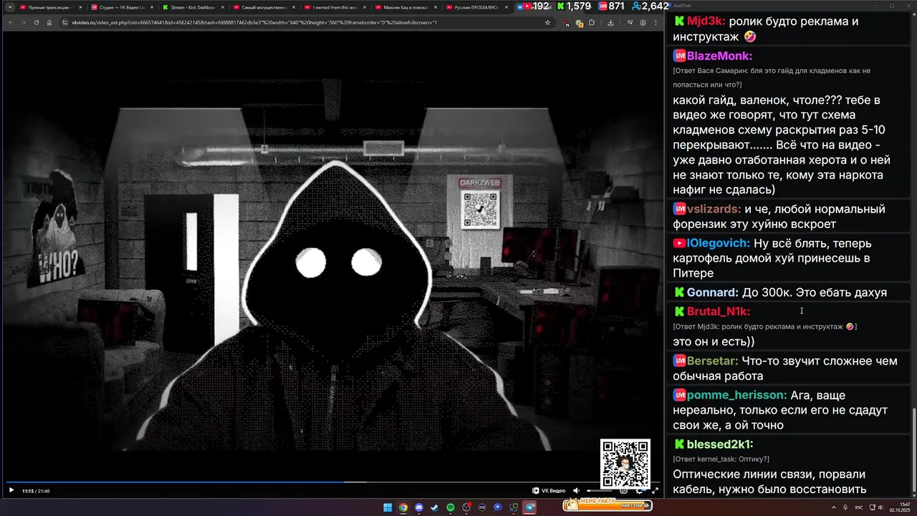Screen dimensions: 917x516
Task: Open Discord from the taskbar
Action: coord(419,507)
